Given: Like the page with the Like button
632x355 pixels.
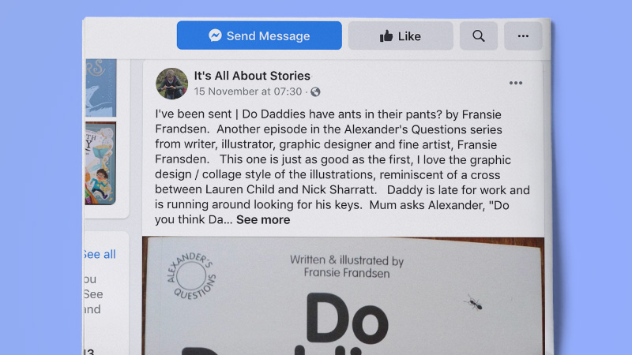Looking at the screenshot, I should click(x=401, y=35).
